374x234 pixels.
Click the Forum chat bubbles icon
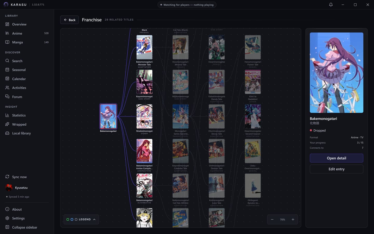7,97
